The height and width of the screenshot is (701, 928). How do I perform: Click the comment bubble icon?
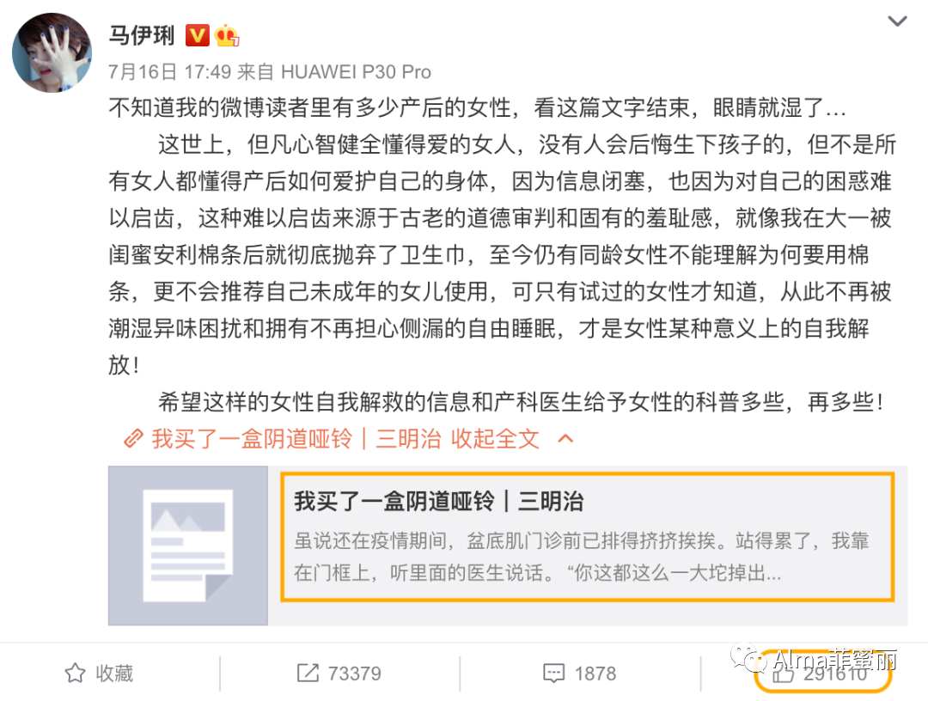point(554,674)
